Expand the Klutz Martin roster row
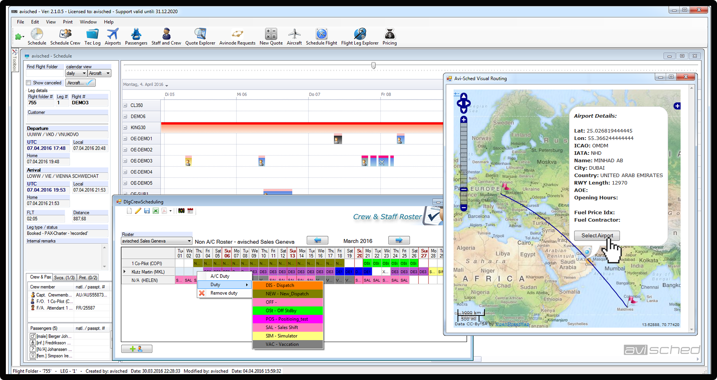 pos(125,272)
